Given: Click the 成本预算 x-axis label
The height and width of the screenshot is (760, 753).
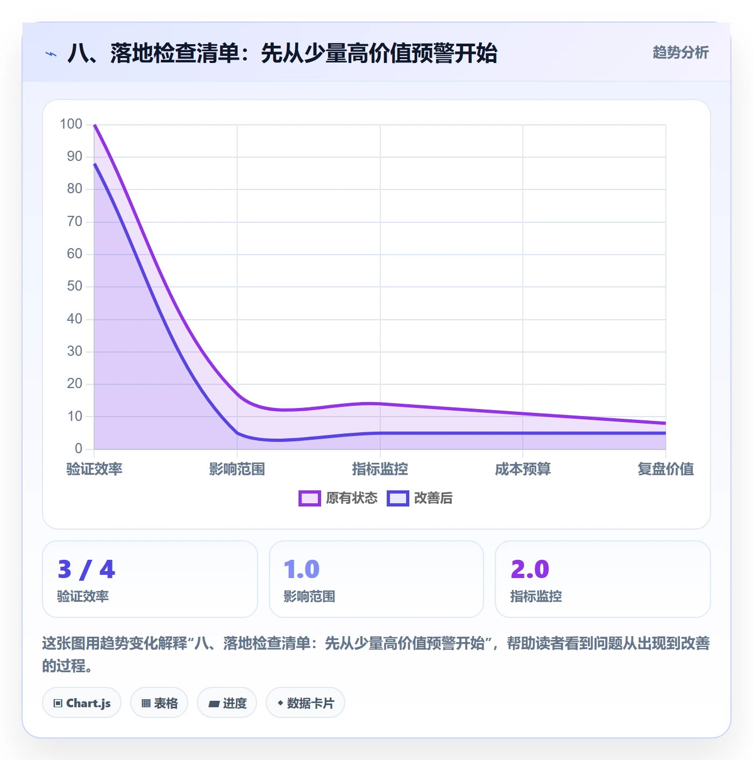Looking at the screenshot, I should [x=523, y=469].
